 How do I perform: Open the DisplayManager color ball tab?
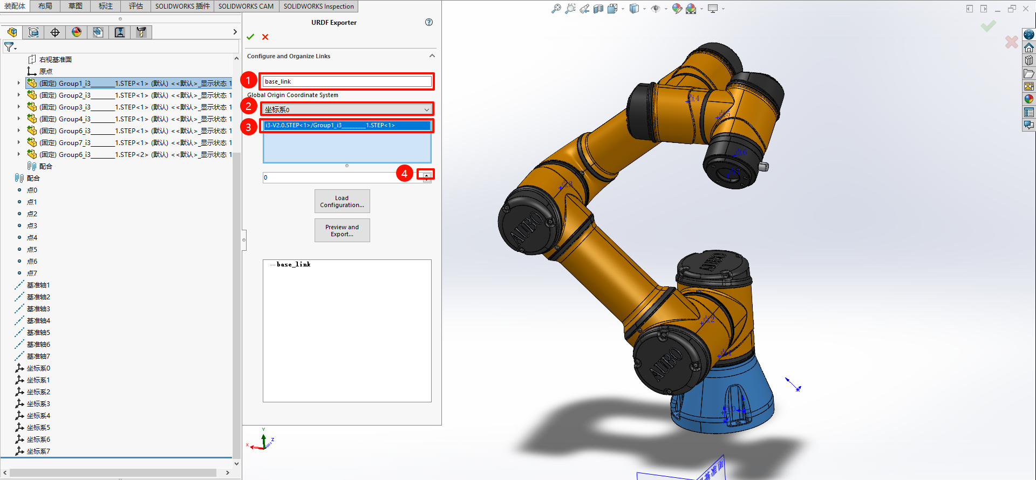77,32
